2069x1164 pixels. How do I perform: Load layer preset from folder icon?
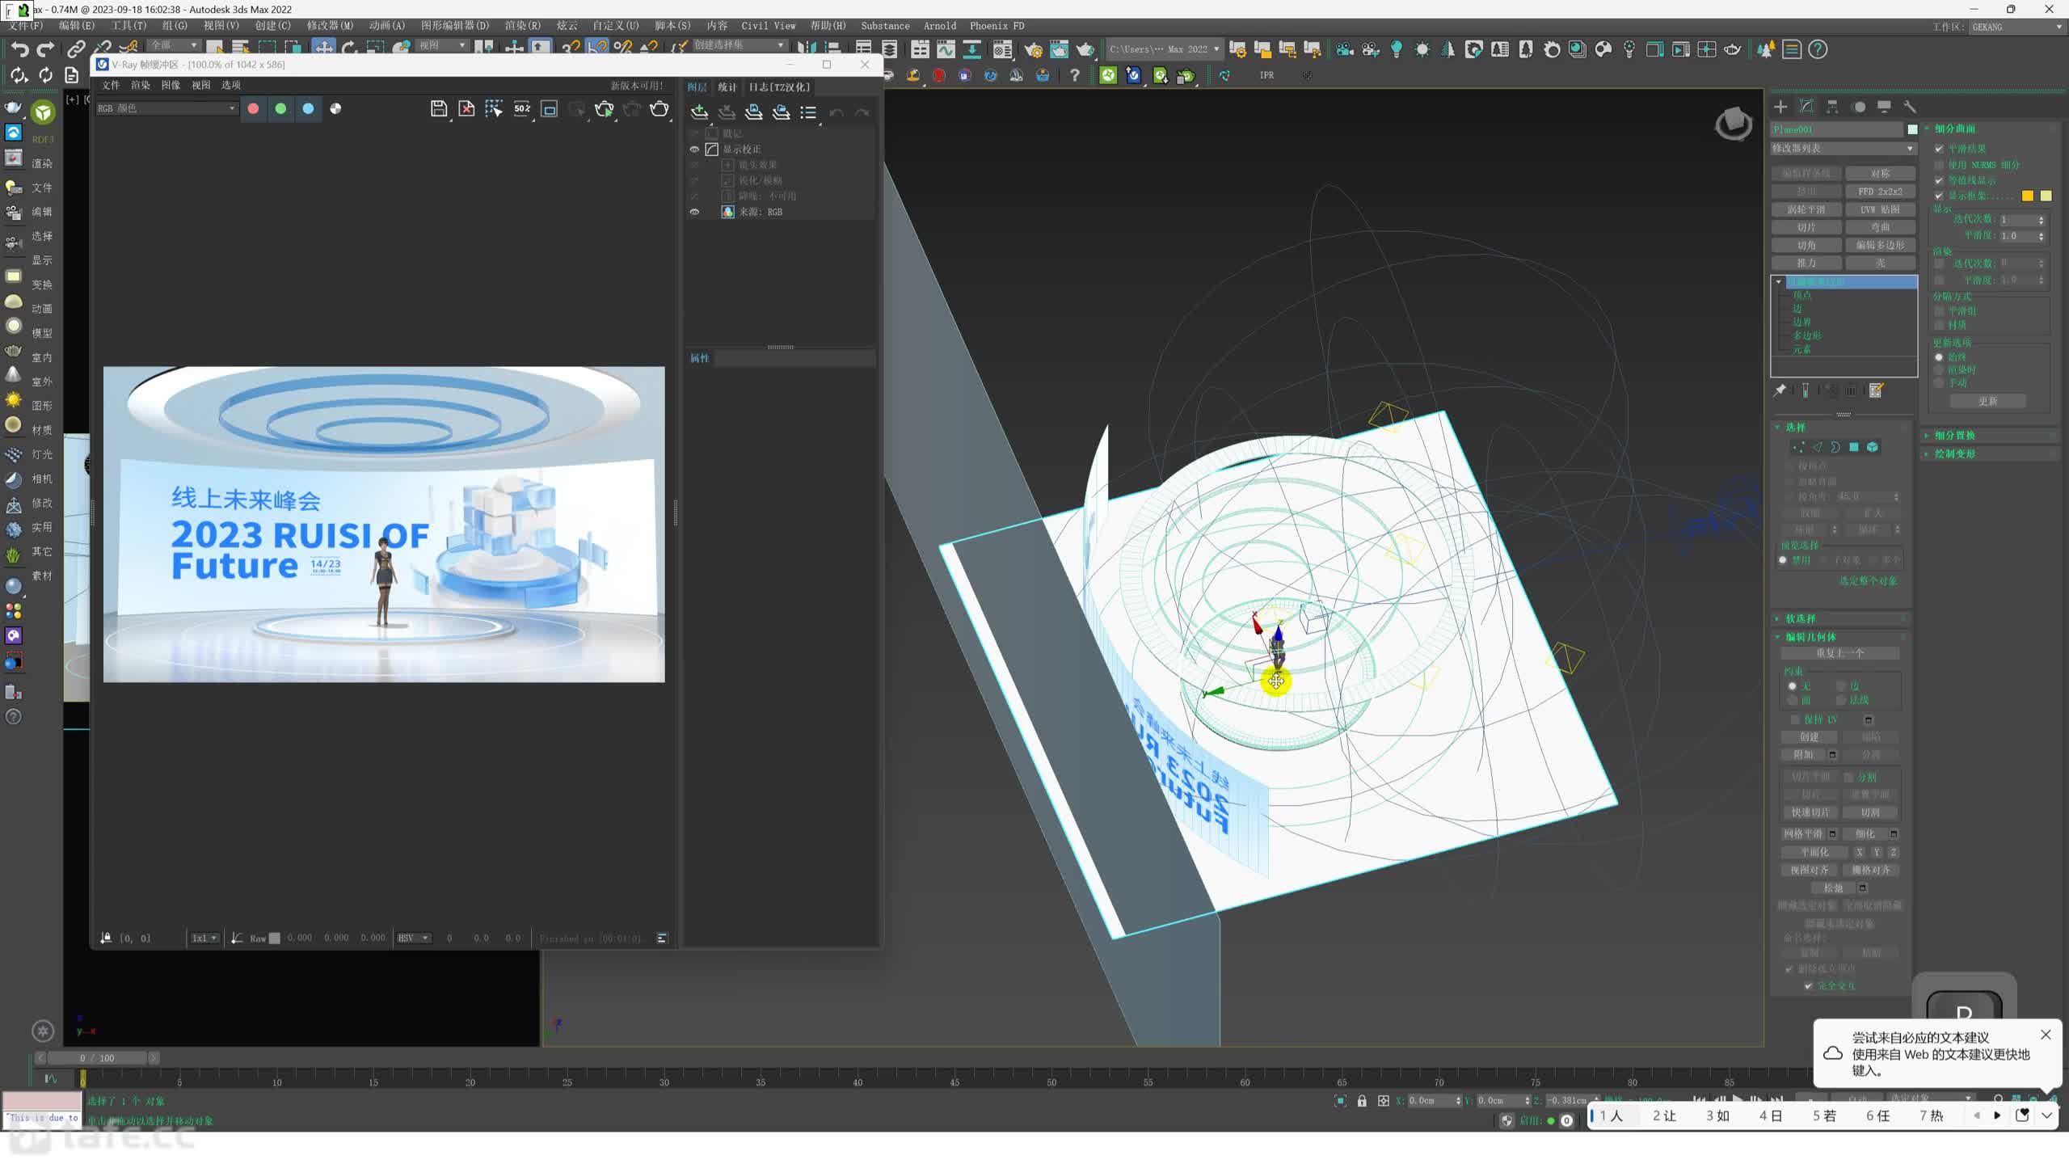coord(781,112)
